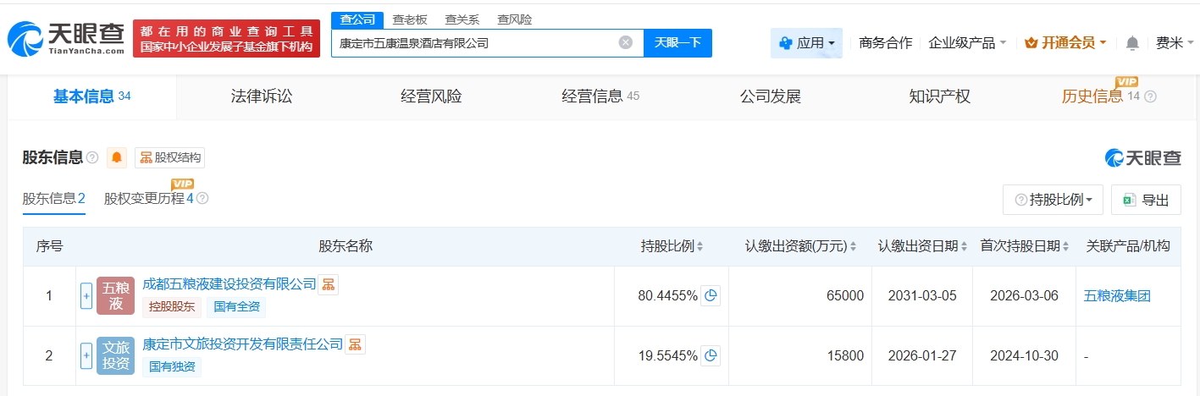Open the 应用 dropdown menu
1200x396 pixels.
806,42
